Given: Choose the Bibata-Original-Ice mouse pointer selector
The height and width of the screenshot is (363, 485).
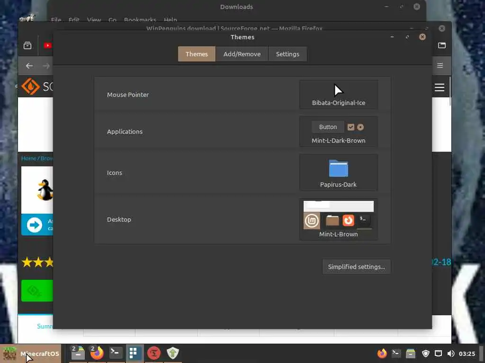Looking at the screenshot, I should [338, 95].
